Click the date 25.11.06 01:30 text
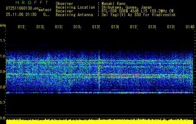Viewport: 196px width, 124px height. tap(21, 15)
